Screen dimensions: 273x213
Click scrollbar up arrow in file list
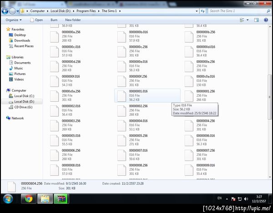click(x=270, y=27)
